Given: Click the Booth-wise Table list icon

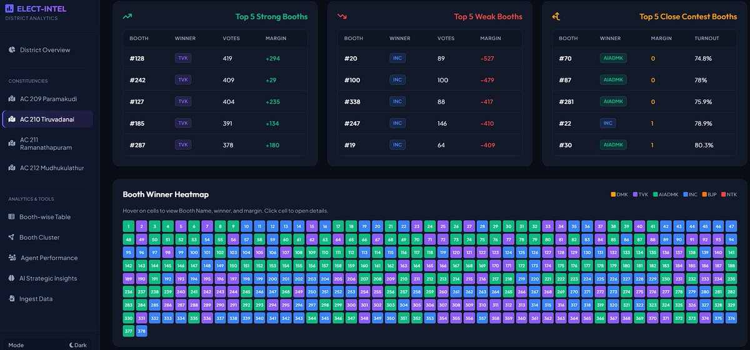Looking at the screenshot, I should pyautogui.click(x=12, y=217).
